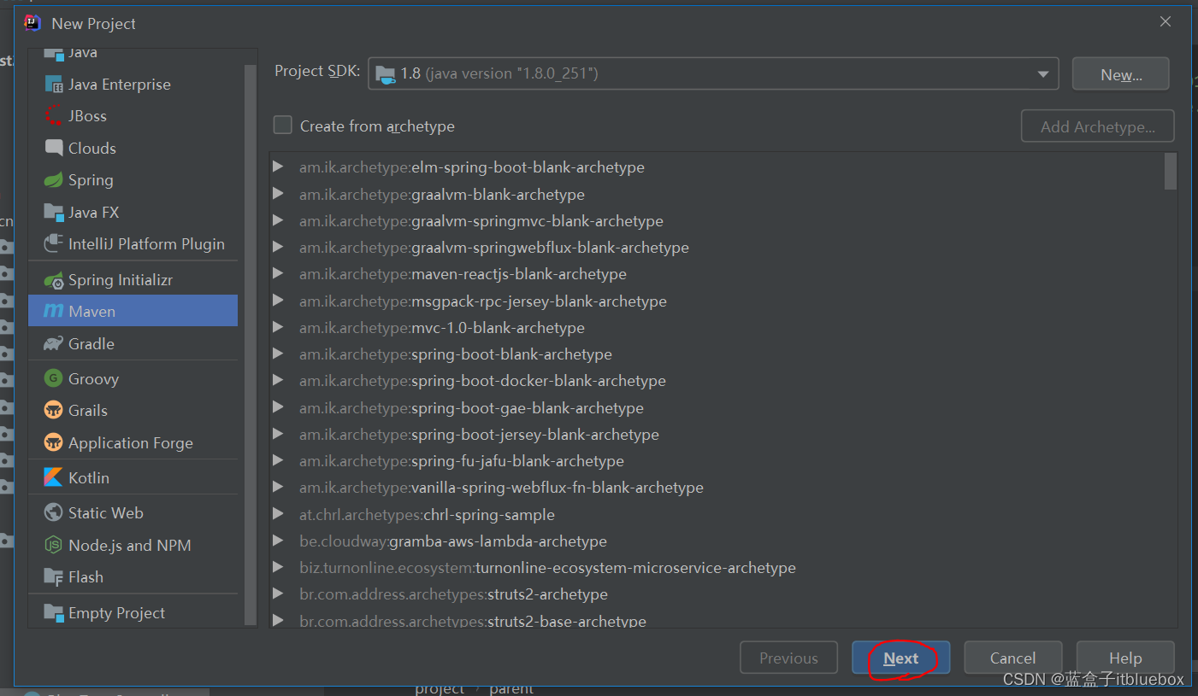The height and width of the screenshot is (696, 1198).
Task: Click the Kotlin logo icon
Action: (54, 478)
